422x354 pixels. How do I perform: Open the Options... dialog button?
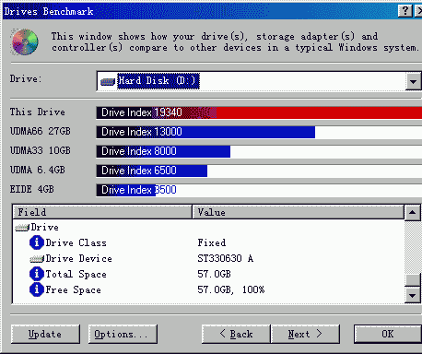123,334
